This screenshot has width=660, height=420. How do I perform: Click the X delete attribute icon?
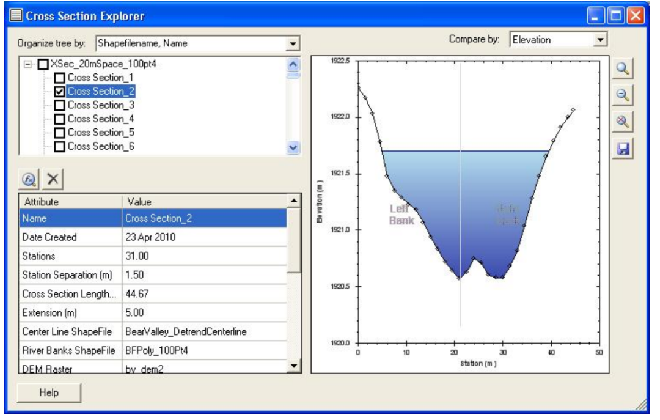[52, 178]
